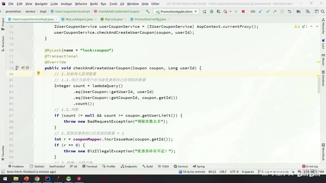This screenshot has height=183, width=326.
Task: Stop the running application (red square)
Action: coord(243,11)
